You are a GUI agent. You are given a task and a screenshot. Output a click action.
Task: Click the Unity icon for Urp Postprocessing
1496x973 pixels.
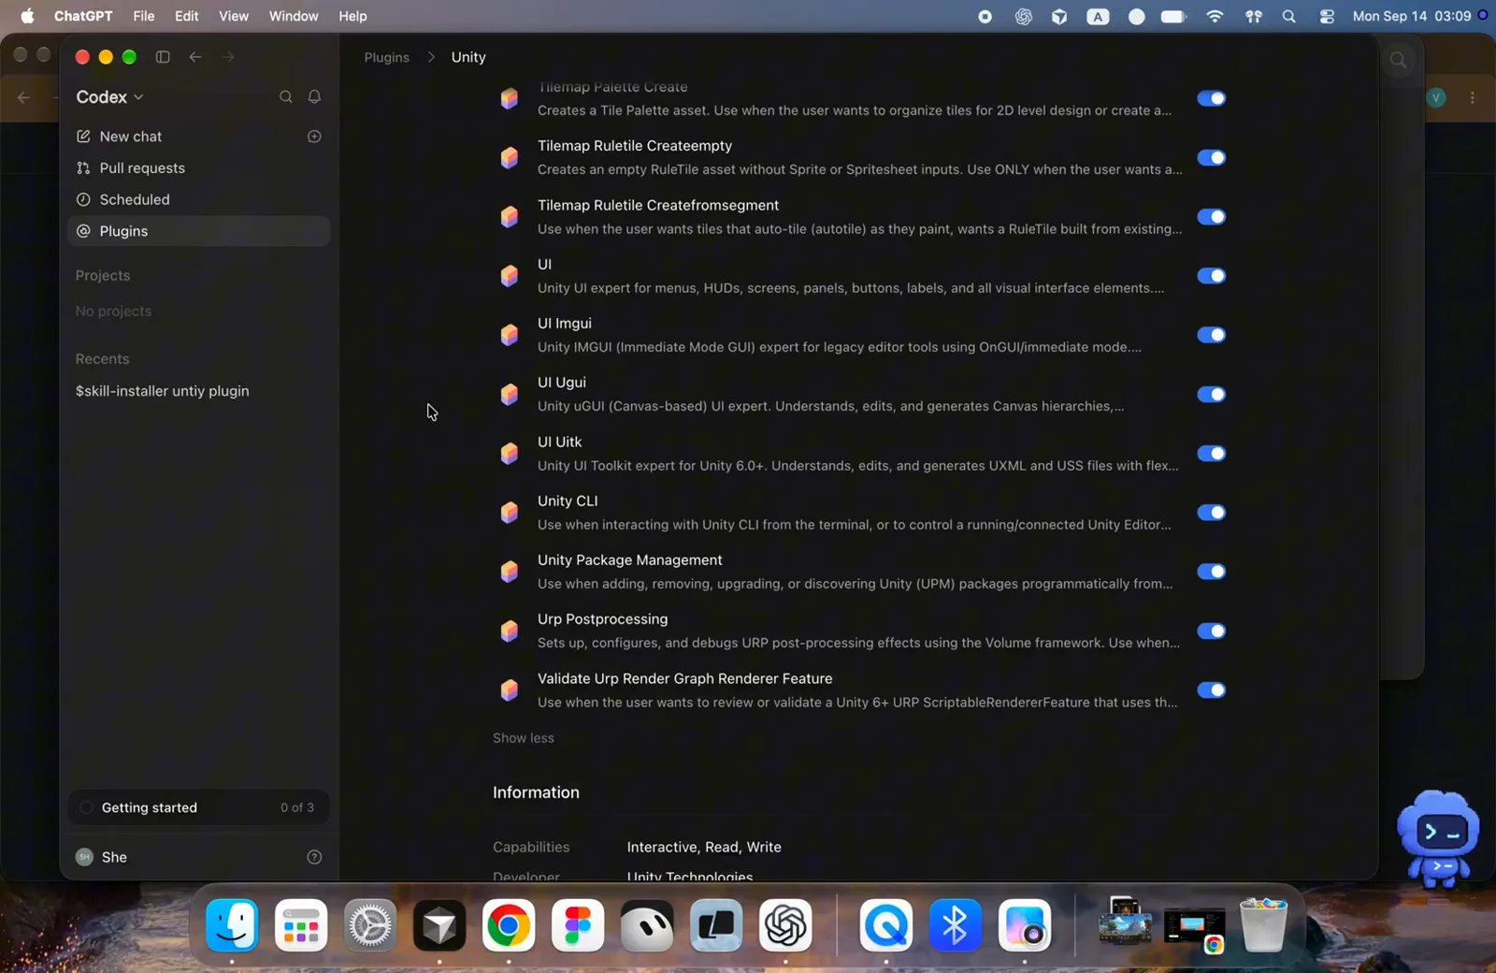tap(510, 632)
